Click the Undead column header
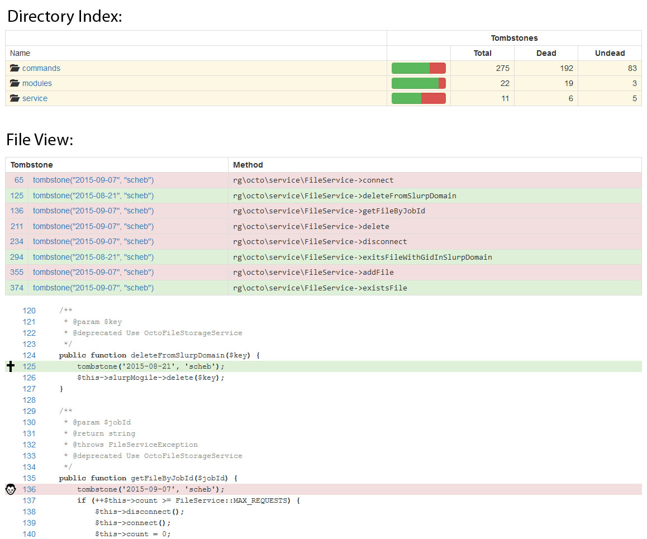 pyautogui.click(x=610, y=53)
